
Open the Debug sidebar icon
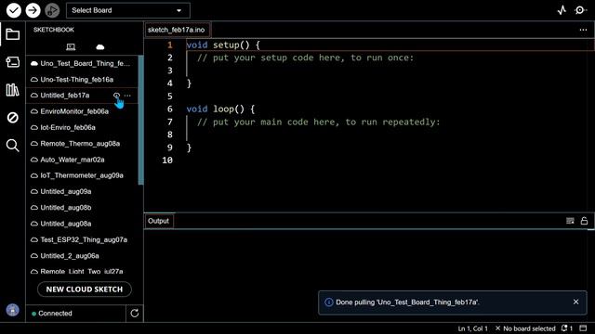(x=12, y=118)
